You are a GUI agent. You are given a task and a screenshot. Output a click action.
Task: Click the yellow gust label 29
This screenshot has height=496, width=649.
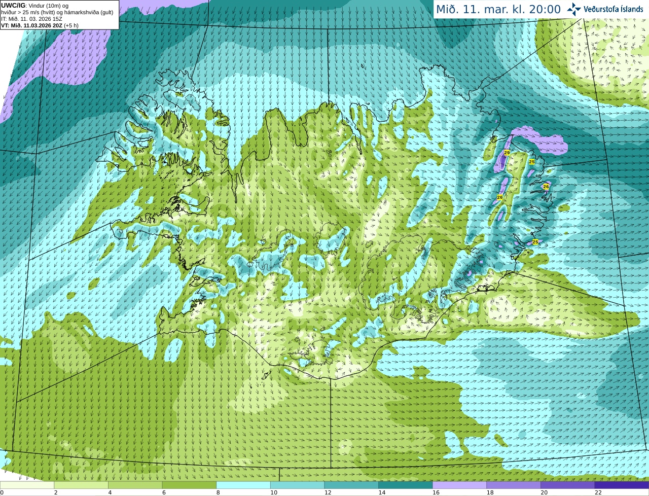pos(507,153)
